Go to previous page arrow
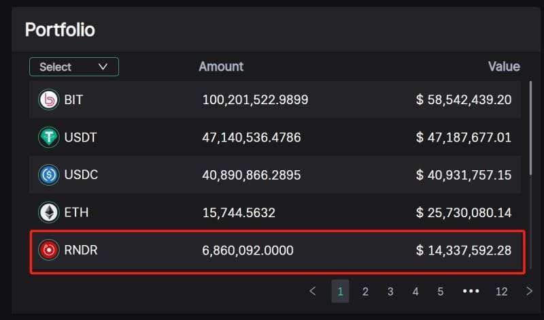Image resolution: width=544 pixels, height=320 pixels. tap(313, 291)
